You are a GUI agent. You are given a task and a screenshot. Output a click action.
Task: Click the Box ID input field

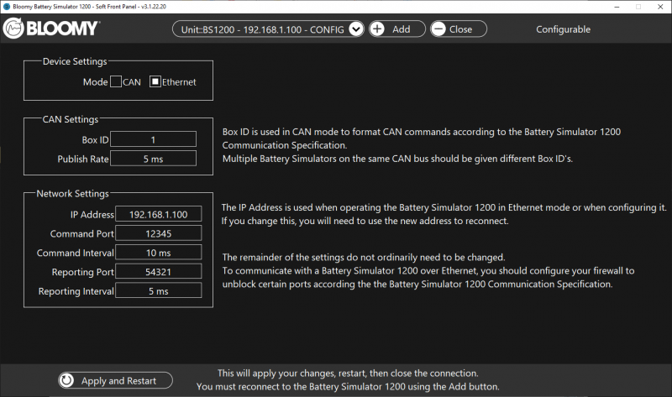pyautogui.click(x=153, y=139)
